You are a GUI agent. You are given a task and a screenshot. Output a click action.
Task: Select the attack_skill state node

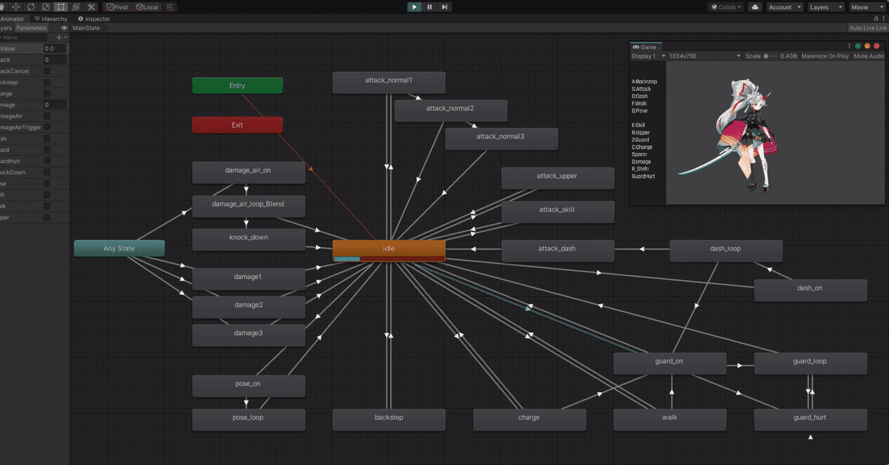pyautogui.click(x=558, y=212)
